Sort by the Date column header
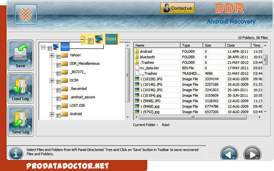Image resolution: width=274 pixels, height=171 pixels. pos(238,45)
